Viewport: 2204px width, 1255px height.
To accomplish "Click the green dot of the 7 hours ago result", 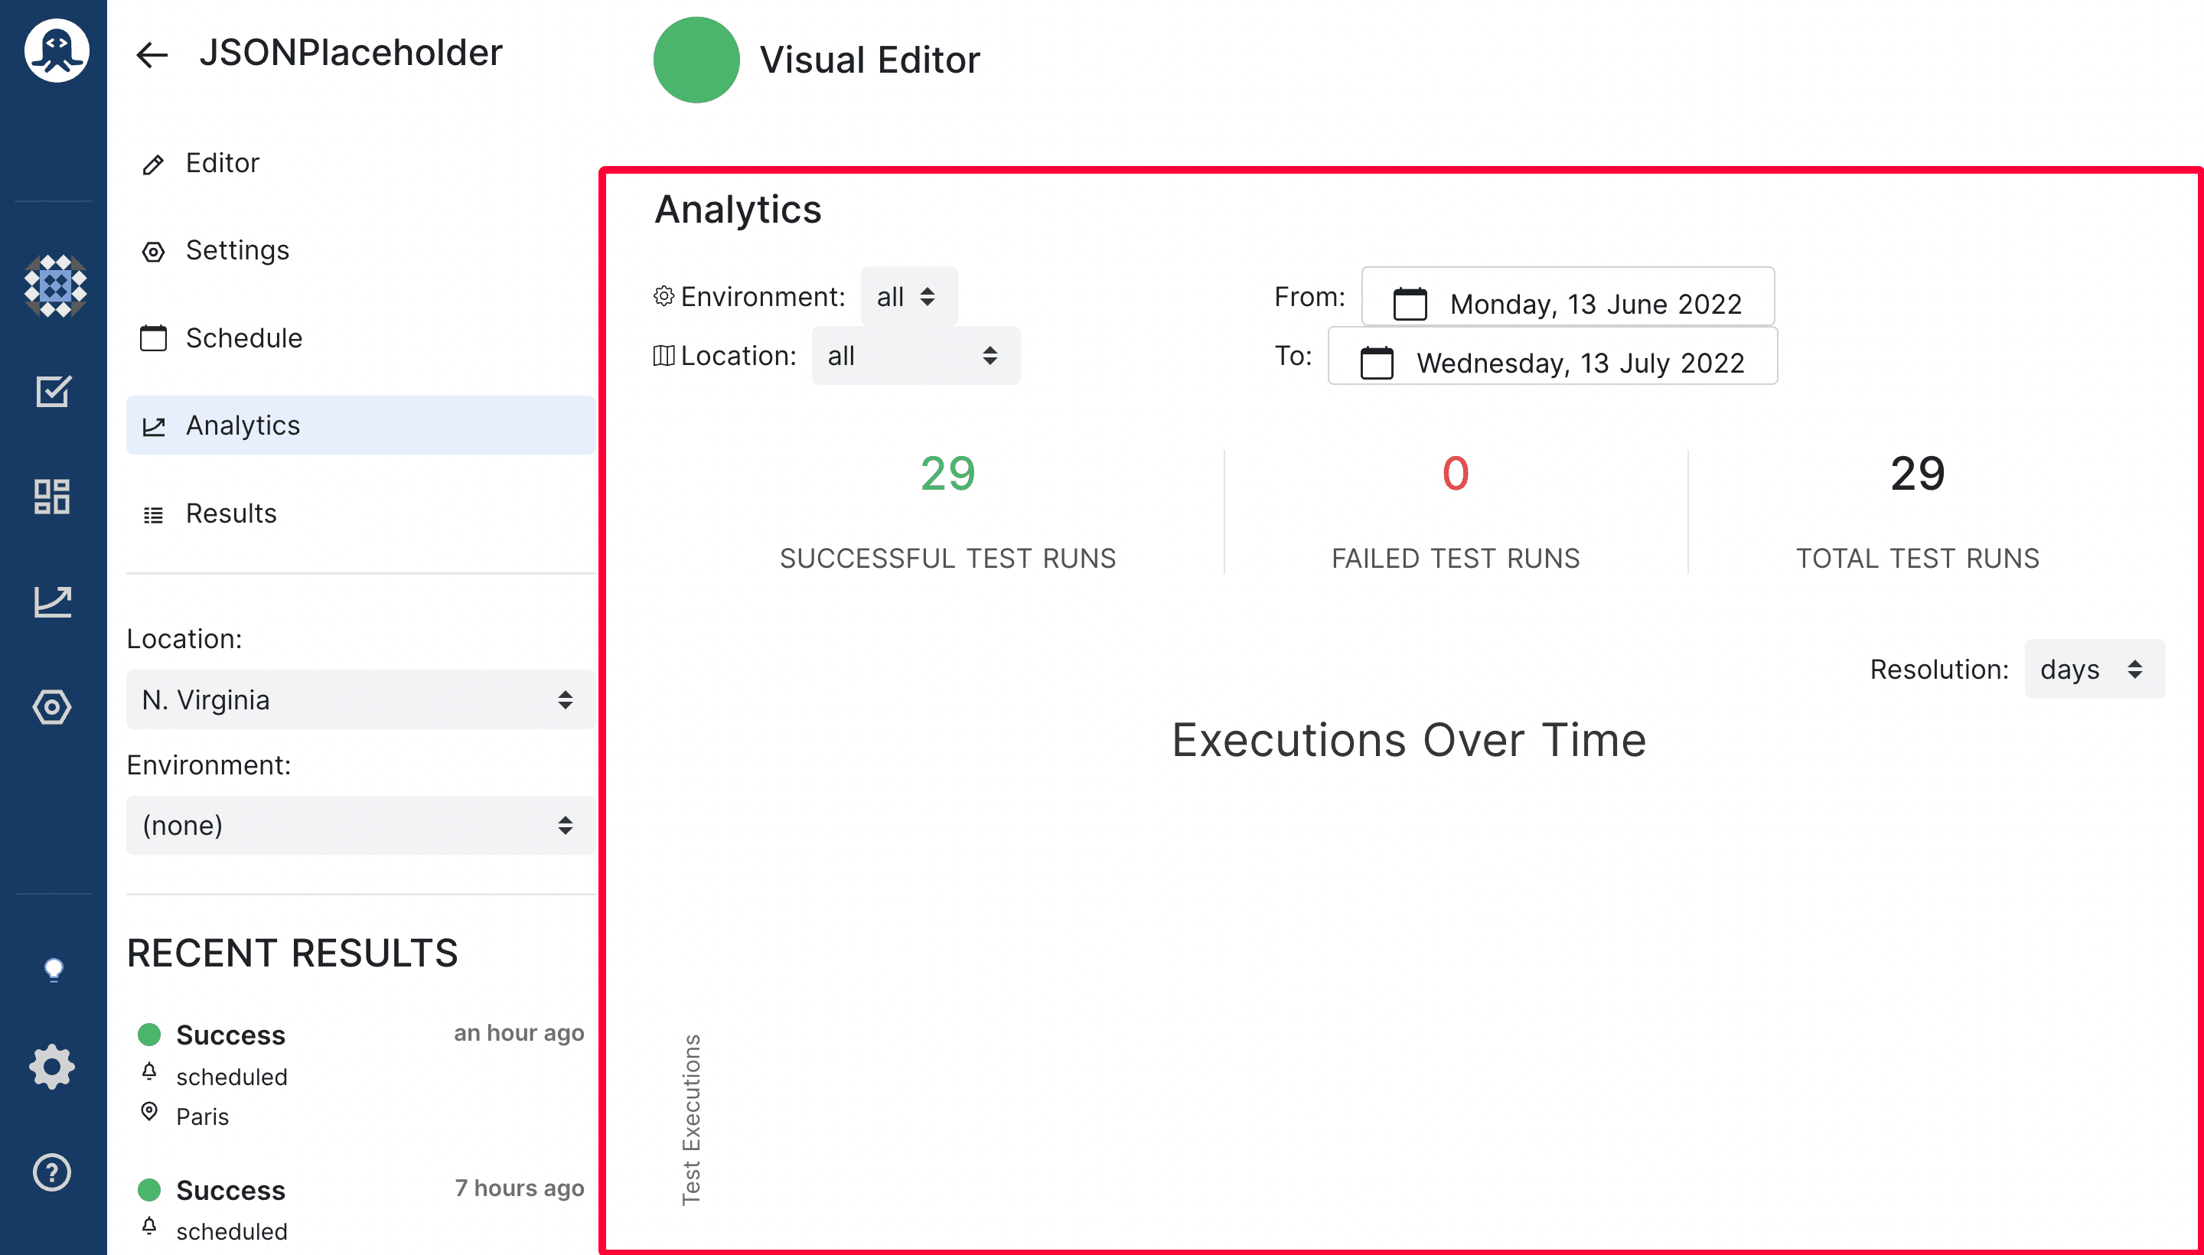I will (149, 1189).
